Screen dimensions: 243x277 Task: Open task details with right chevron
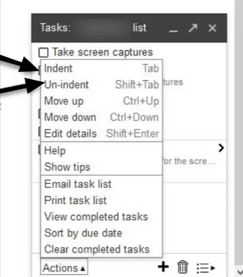click(x=221, y=148)
